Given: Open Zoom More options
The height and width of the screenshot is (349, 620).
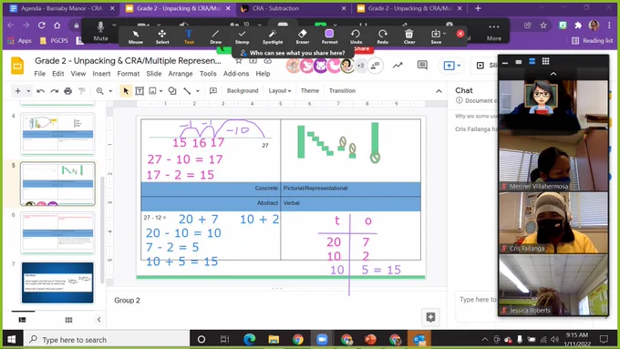Looking at the screenshot, I should (494, 32).
